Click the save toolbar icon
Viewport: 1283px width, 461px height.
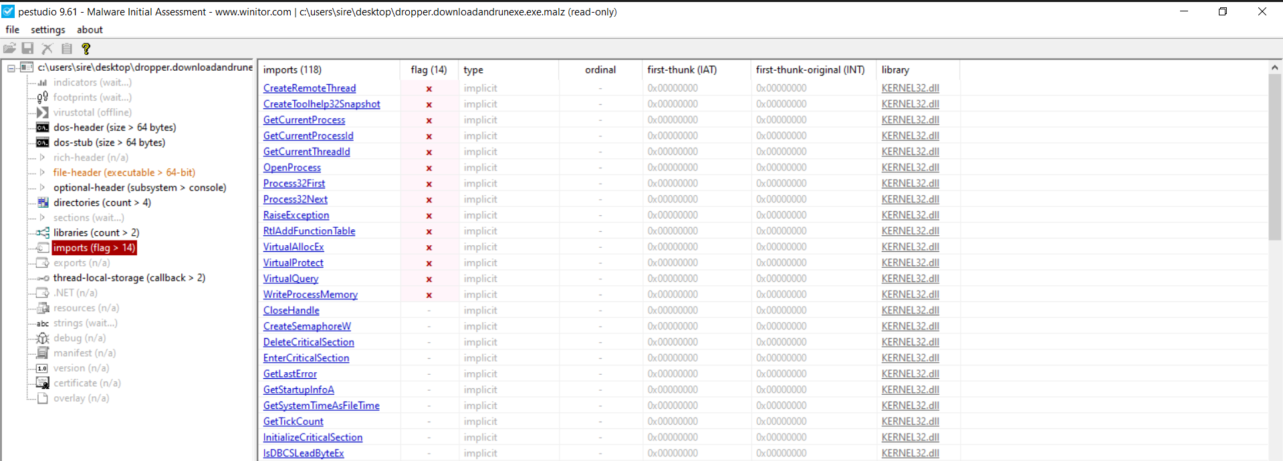[x=27, y=48]
